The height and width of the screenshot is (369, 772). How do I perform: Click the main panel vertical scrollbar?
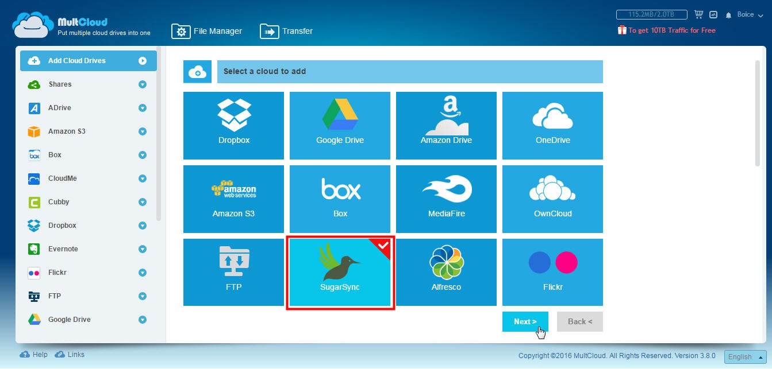(758, 113)
